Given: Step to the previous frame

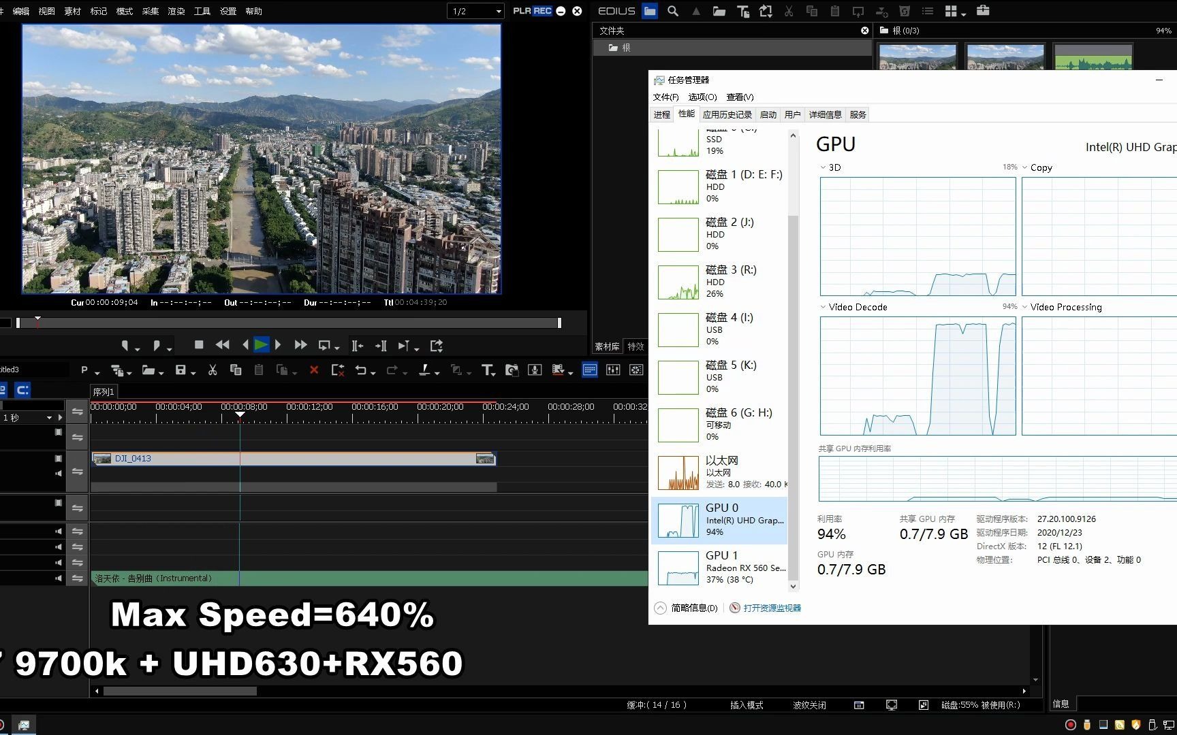Looking at the screenshot, I should click(245, 345).
